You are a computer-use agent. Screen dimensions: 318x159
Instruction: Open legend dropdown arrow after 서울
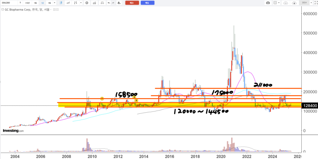click(x=51, y=9)
